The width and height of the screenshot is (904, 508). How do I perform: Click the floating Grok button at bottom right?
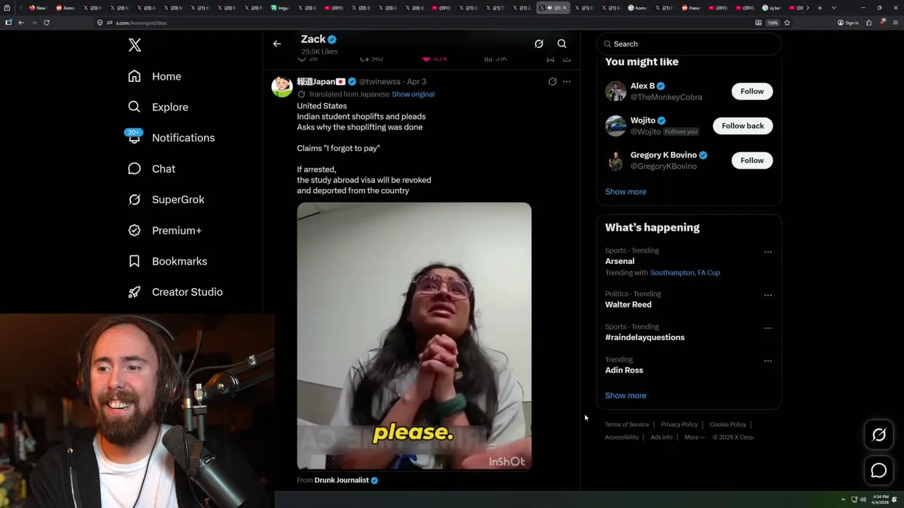(879, 435)
